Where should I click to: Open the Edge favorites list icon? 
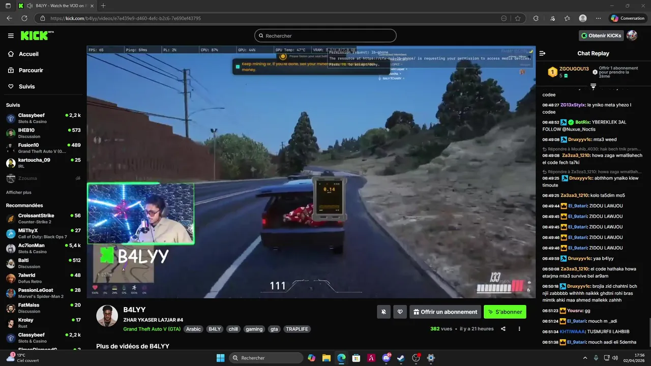(567, 18)
